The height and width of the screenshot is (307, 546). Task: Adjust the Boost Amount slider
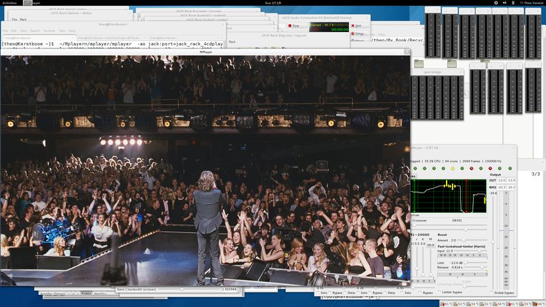click(471, 240)
